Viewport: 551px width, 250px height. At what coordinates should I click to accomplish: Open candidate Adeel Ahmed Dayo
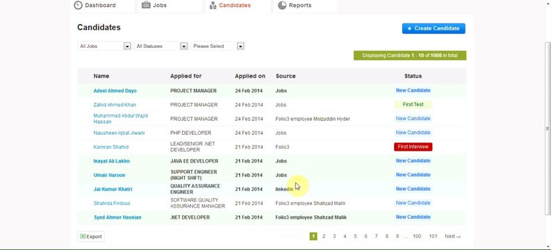pyautogui.click(x=115, y=90)
